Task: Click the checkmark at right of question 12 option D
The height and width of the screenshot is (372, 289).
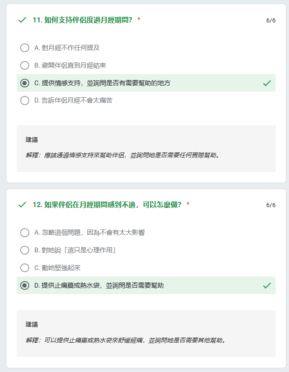Action: (267, 285)
